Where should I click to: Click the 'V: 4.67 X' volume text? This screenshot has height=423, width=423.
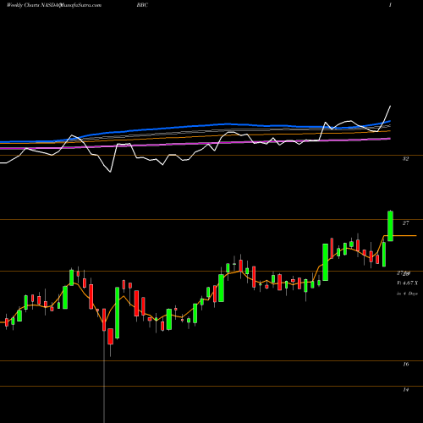click(x=408, y=283)
